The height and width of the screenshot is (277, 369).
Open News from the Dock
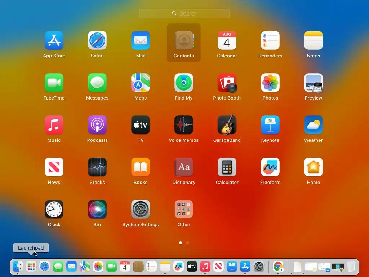218,267
